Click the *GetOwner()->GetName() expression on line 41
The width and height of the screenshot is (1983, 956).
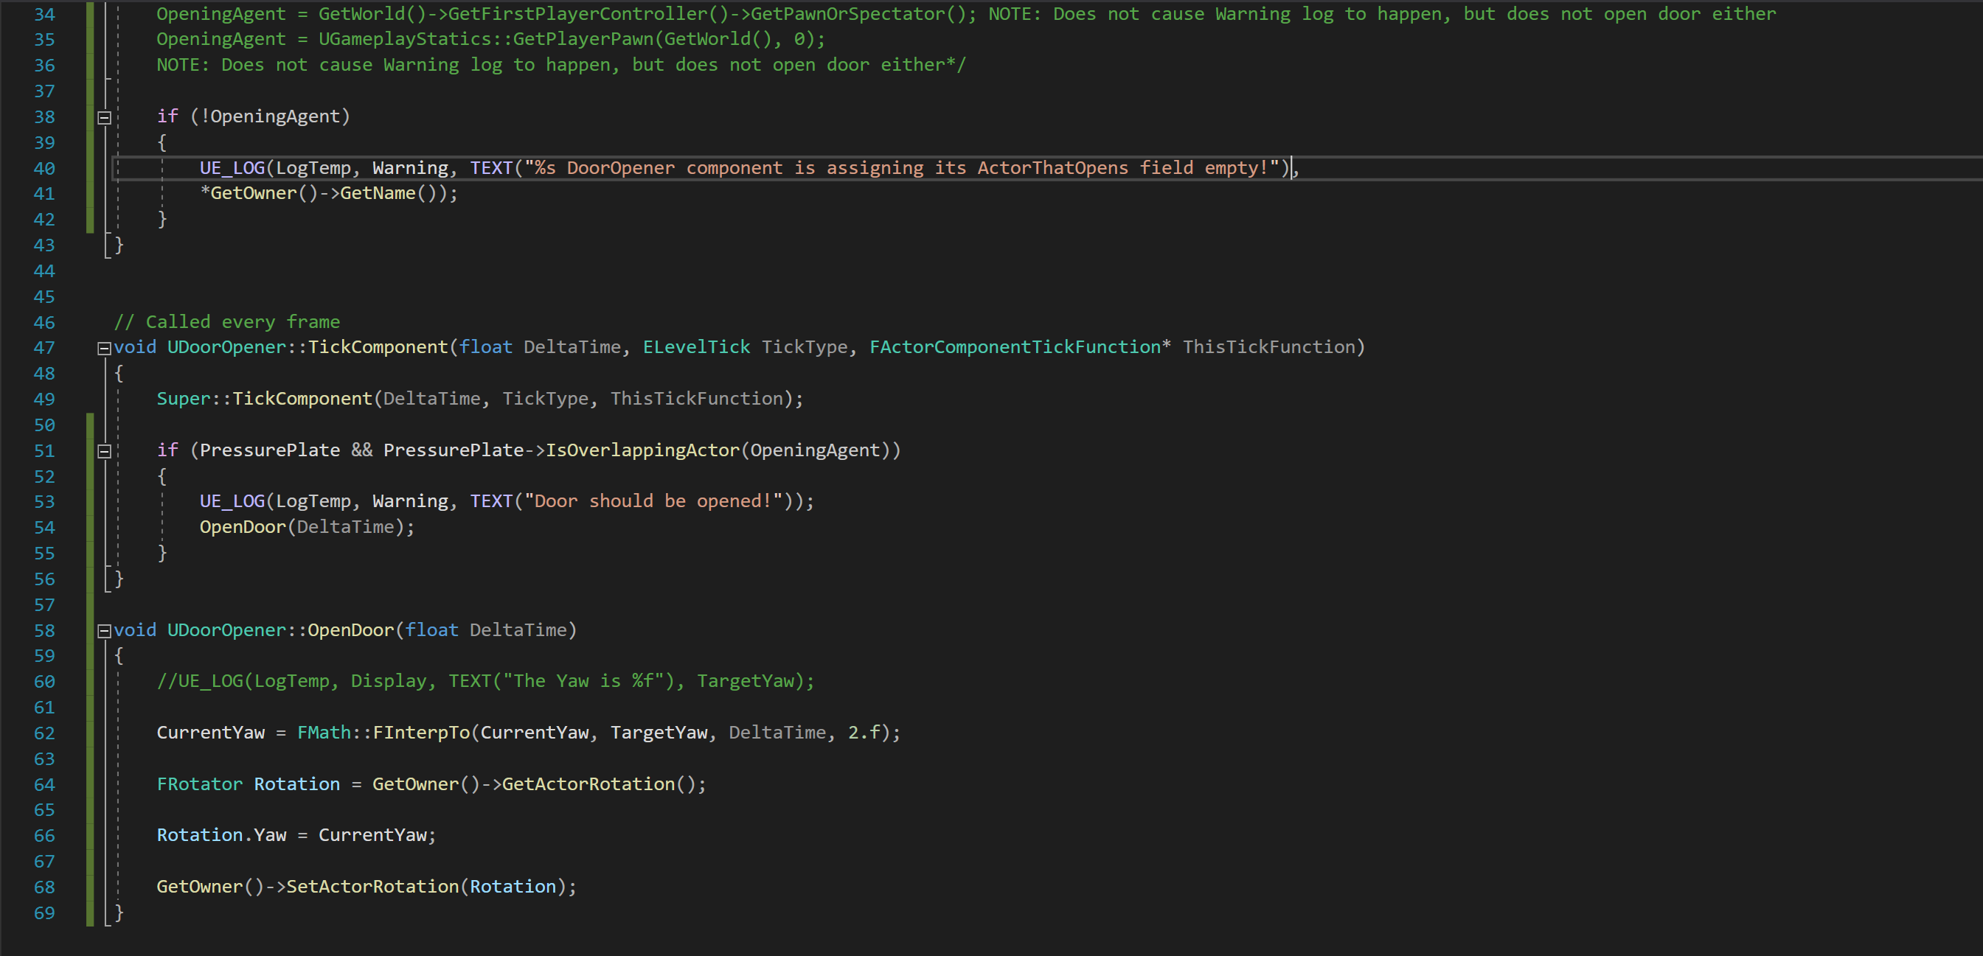click(x=324, y=193)
